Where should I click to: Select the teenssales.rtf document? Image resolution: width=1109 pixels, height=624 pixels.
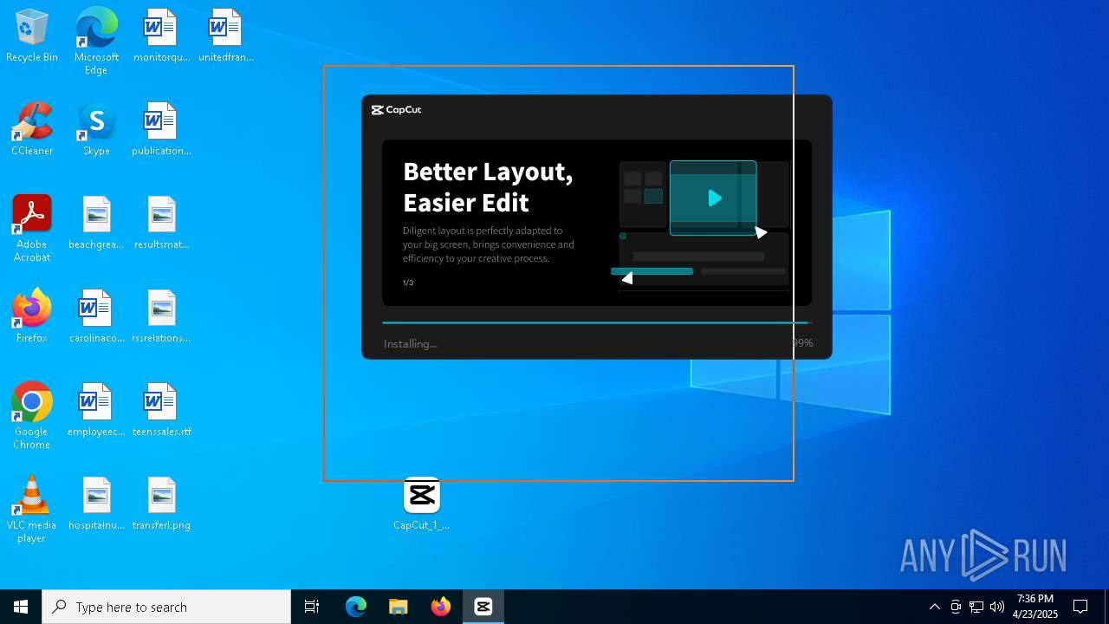point(161,411)
